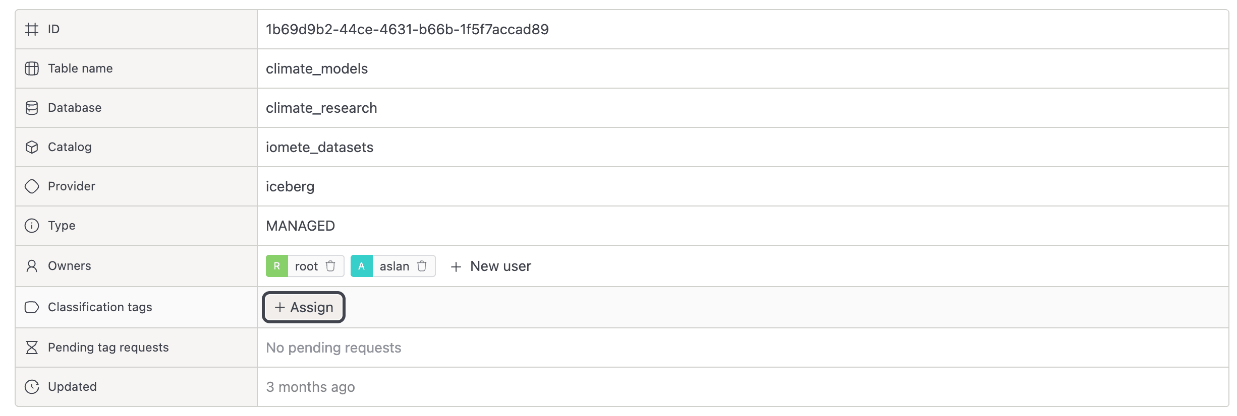Click the clock icon beside Updated
Image resolution: width=1237 pixels, height=416 pixels.
click(32, 387)
